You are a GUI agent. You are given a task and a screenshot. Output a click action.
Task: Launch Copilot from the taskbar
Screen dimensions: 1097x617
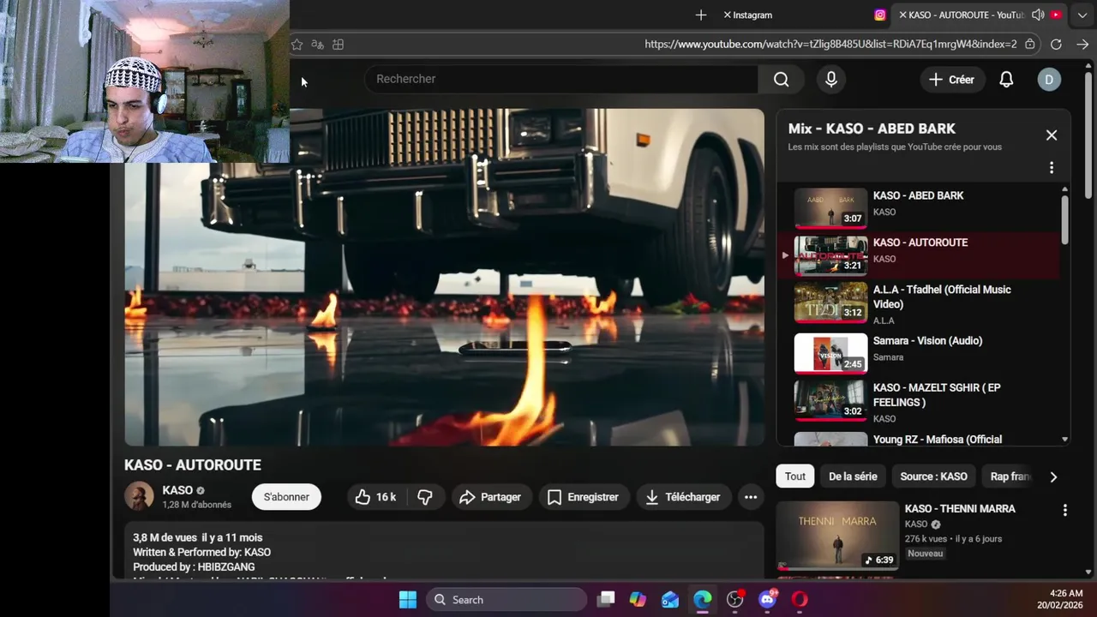tap(638, 599)
